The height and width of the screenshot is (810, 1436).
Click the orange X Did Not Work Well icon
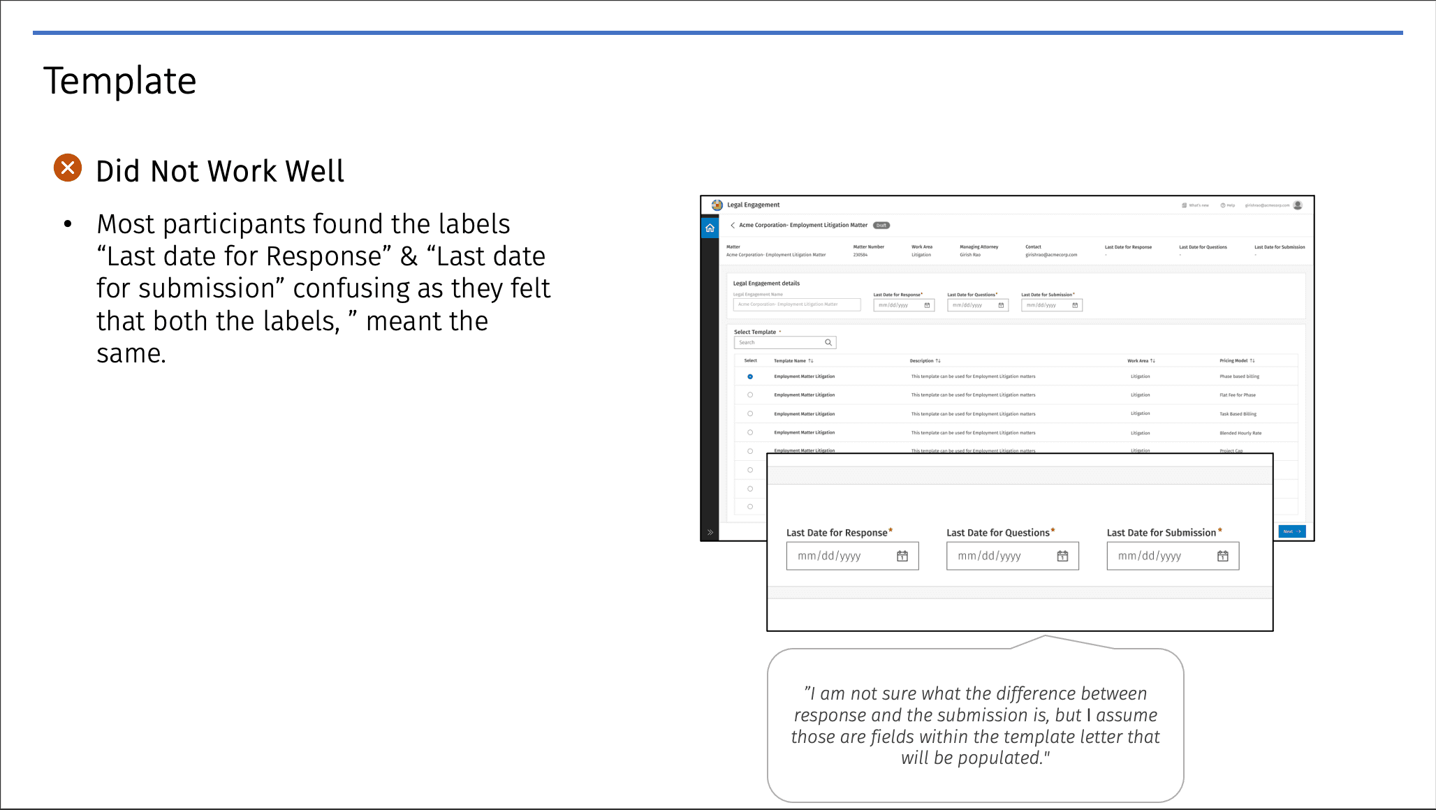(x=68, y=168)
